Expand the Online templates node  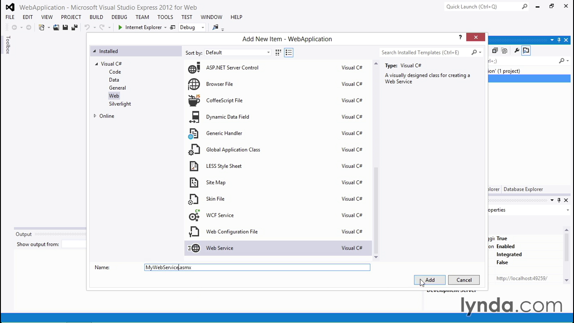click(95, 116)
